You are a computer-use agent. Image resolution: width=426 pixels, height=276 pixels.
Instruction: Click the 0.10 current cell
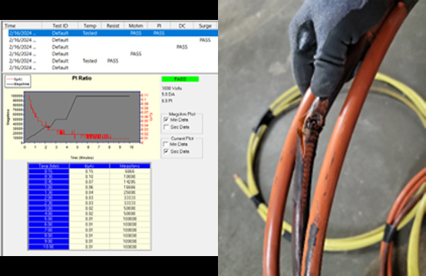(x=89, y=176)
